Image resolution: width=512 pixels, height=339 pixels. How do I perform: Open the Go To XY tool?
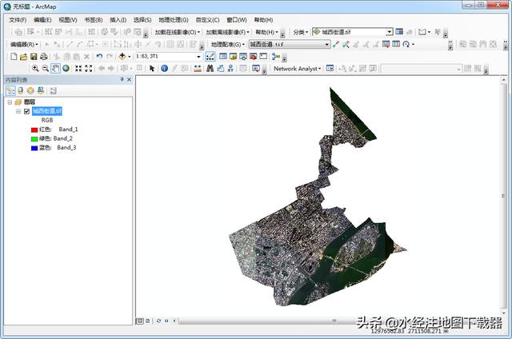pos(230,68)
